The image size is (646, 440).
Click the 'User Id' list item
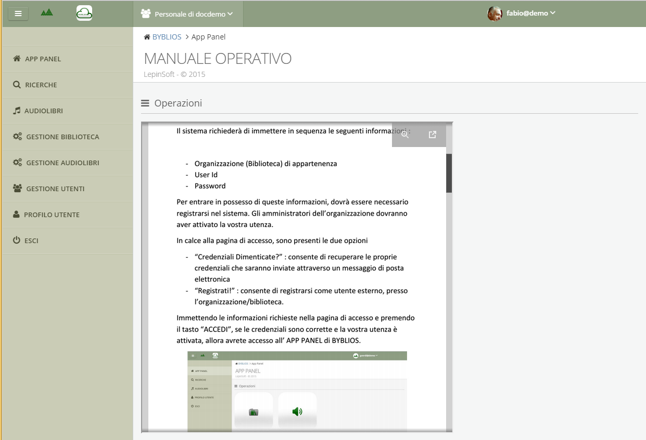click(206, 175)
